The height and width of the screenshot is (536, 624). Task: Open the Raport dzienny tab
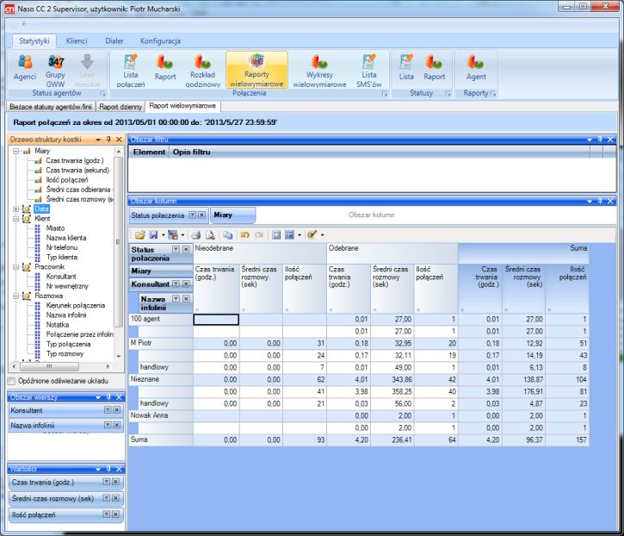click(120, 106)
